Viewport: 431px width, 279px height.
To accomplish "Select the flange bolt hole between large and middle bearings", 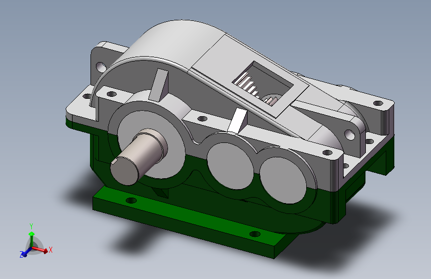I will pos(203,119).
